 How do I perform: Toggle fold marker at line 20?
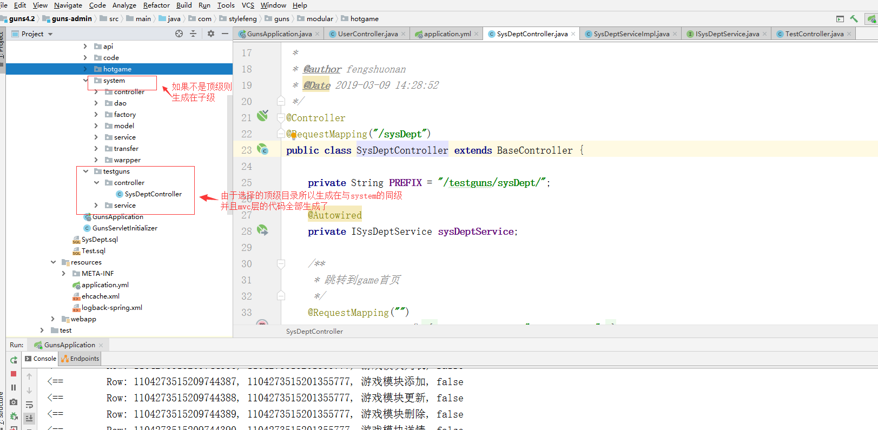coord(281,101)
